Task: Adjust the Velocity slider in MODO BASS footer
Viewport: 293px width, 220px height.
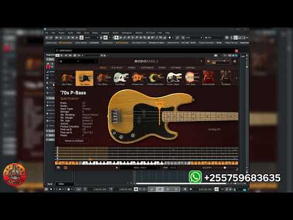Action: (225, 168)
